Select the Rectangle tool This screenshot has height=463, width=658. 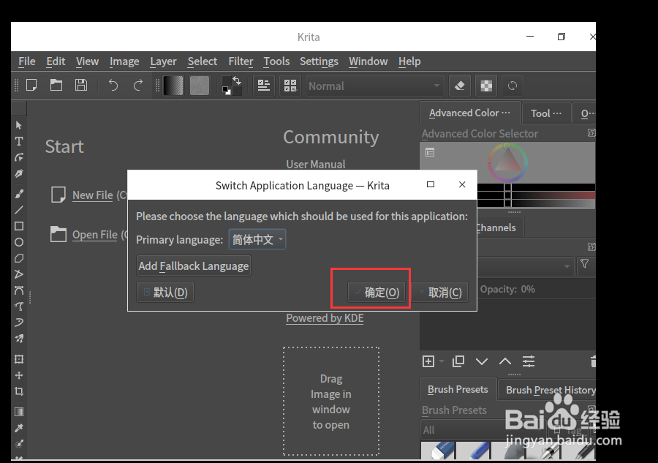(19, 226)
